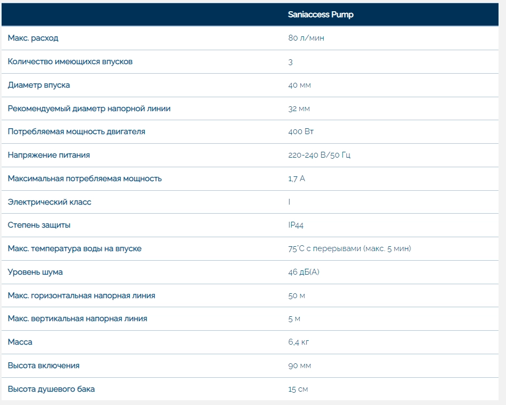Screen dimensions: 506x405
Task: Select the 220-240 В/50 Гц value
Action: point(319,155)
